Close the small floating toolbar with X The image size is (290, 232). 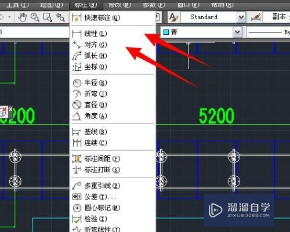(x=10, y=109)
